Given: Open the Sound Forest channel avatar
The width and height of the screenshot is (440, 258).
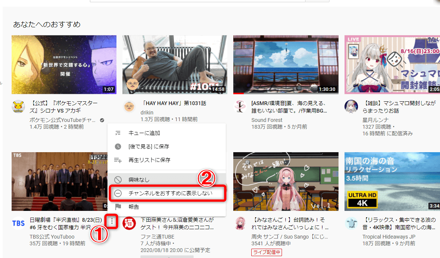Looking at the screenshot, I should point(240,107).
